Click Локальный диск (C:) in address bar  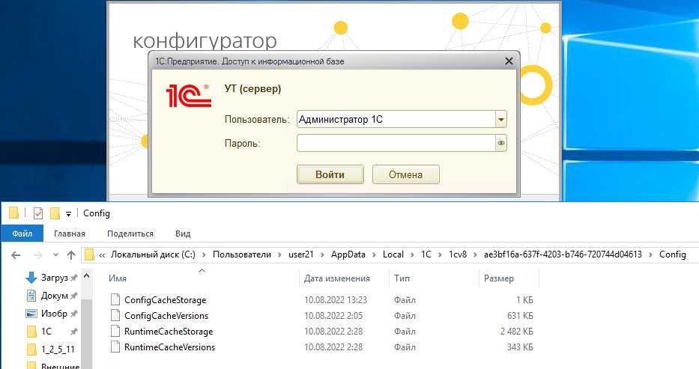coord(153,254)
